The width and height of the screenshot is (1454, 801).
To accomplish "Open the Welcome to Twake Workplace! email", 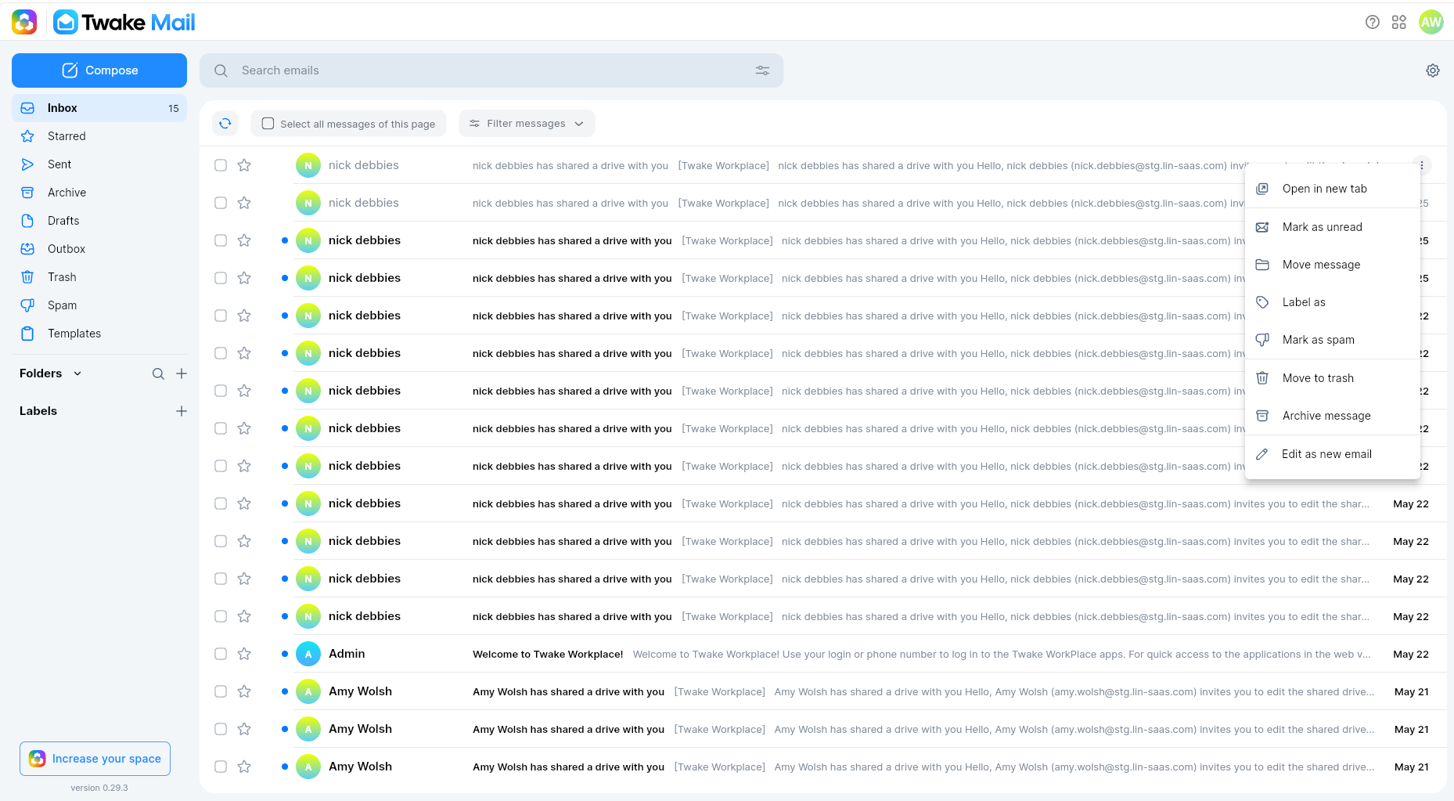I will (822, 654).
